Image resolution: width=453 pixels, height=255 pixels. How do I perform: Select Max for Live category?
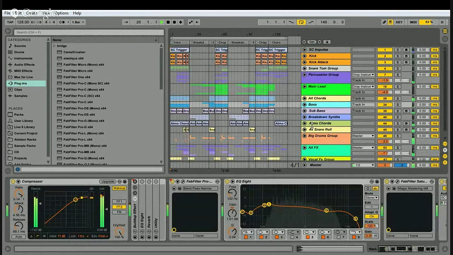click(23, 77)
